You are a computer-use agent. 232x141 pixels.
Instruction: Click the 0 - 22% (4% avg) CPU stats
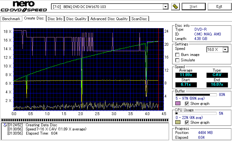point(189,118)
